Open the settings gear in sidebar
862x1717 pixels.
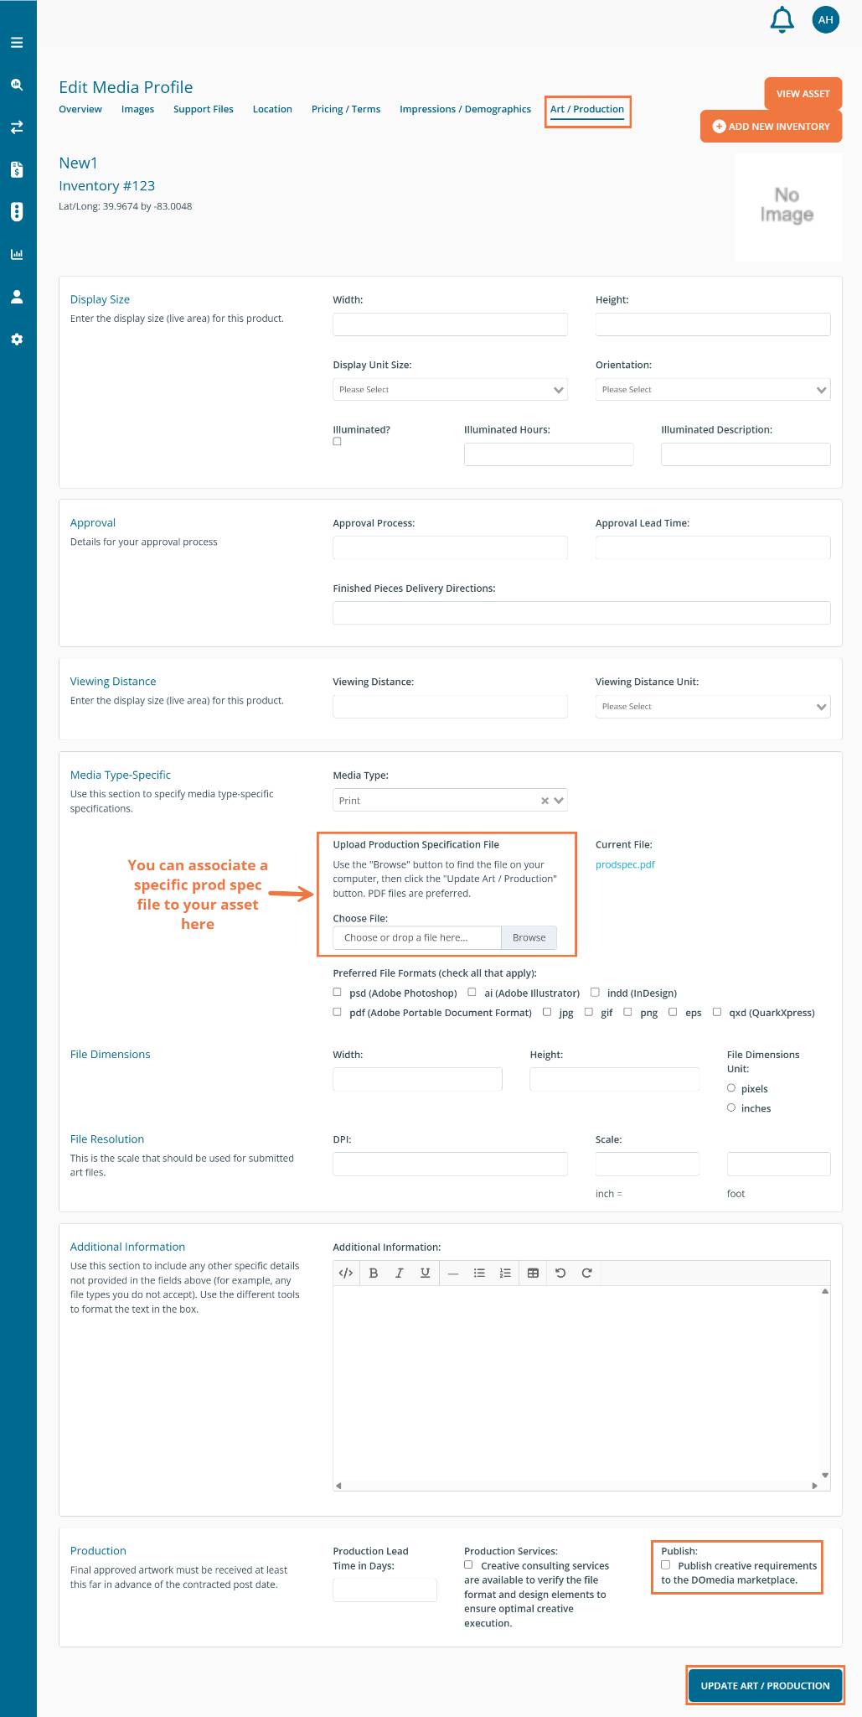pyautogui.click(x=17, y=340)
